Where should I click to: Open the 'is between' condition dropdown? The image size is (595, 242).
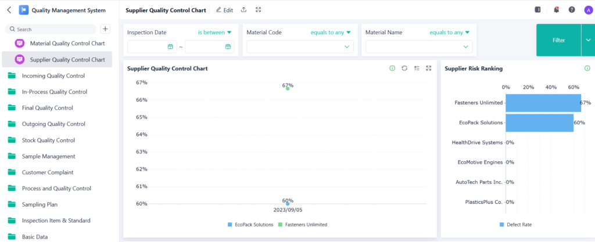tap(214, 32)
